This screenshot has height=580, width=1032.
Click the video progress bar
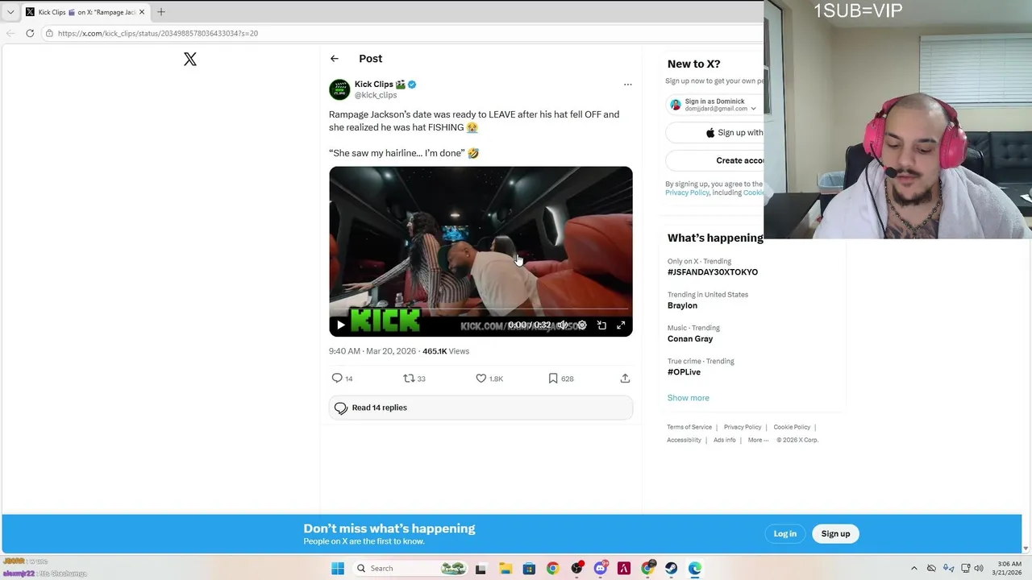[481, 309]
